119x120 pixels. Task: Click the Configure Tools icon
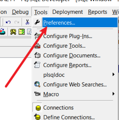[x=37, y=46]
